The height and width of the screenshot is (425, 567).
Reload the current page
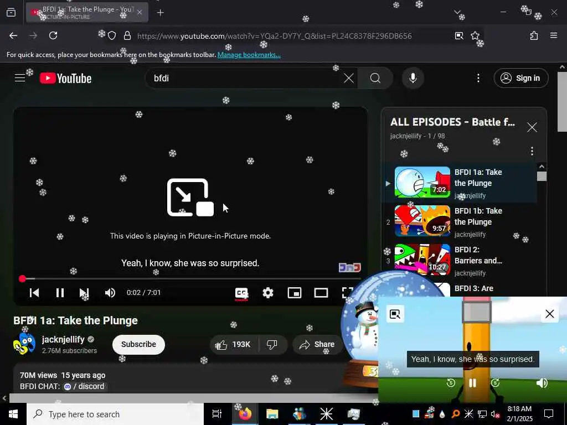[53, 35]
